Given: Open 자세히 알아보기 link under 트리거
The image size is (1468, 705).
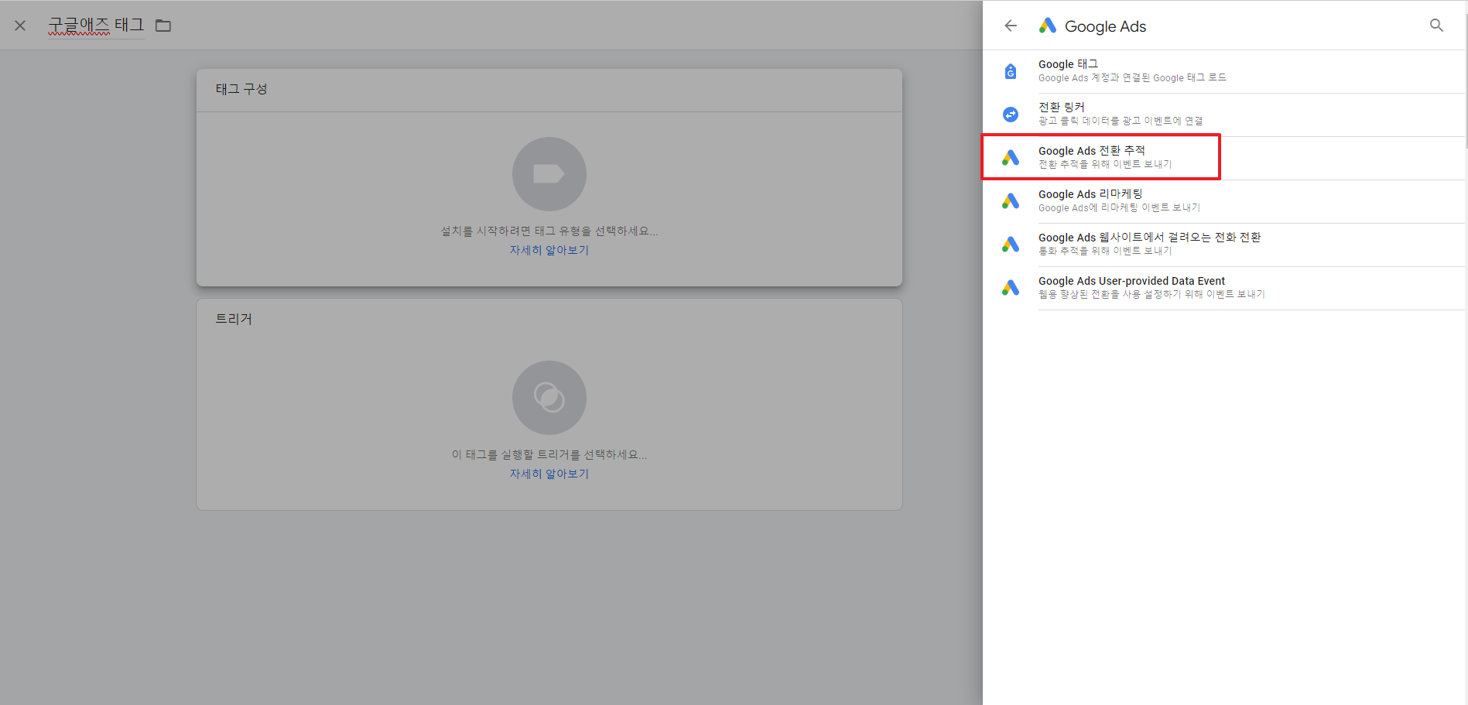Looking at the screenshot, I should (x=549, y=474).
